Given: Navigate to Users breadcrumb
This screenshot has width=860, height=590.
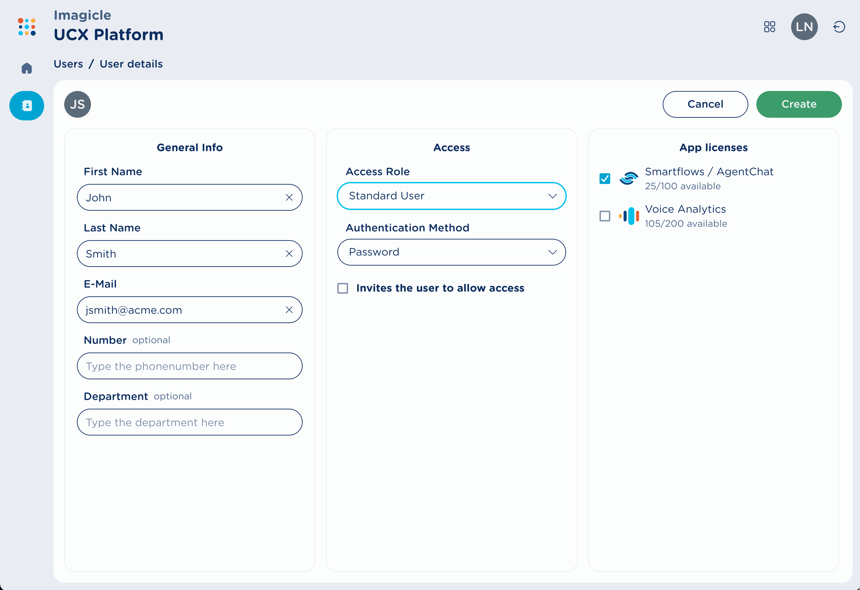Looking at the screenshot, I should click(69, 64).
